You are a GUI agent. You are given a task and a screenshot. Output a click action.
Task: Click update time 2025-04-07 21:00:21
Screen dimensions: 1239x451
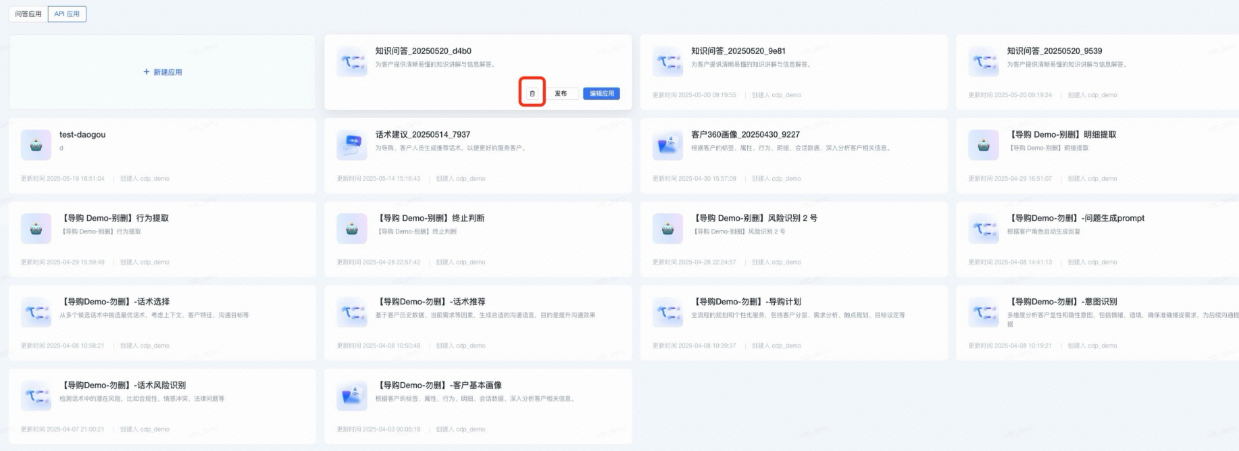tap(63, 429)
